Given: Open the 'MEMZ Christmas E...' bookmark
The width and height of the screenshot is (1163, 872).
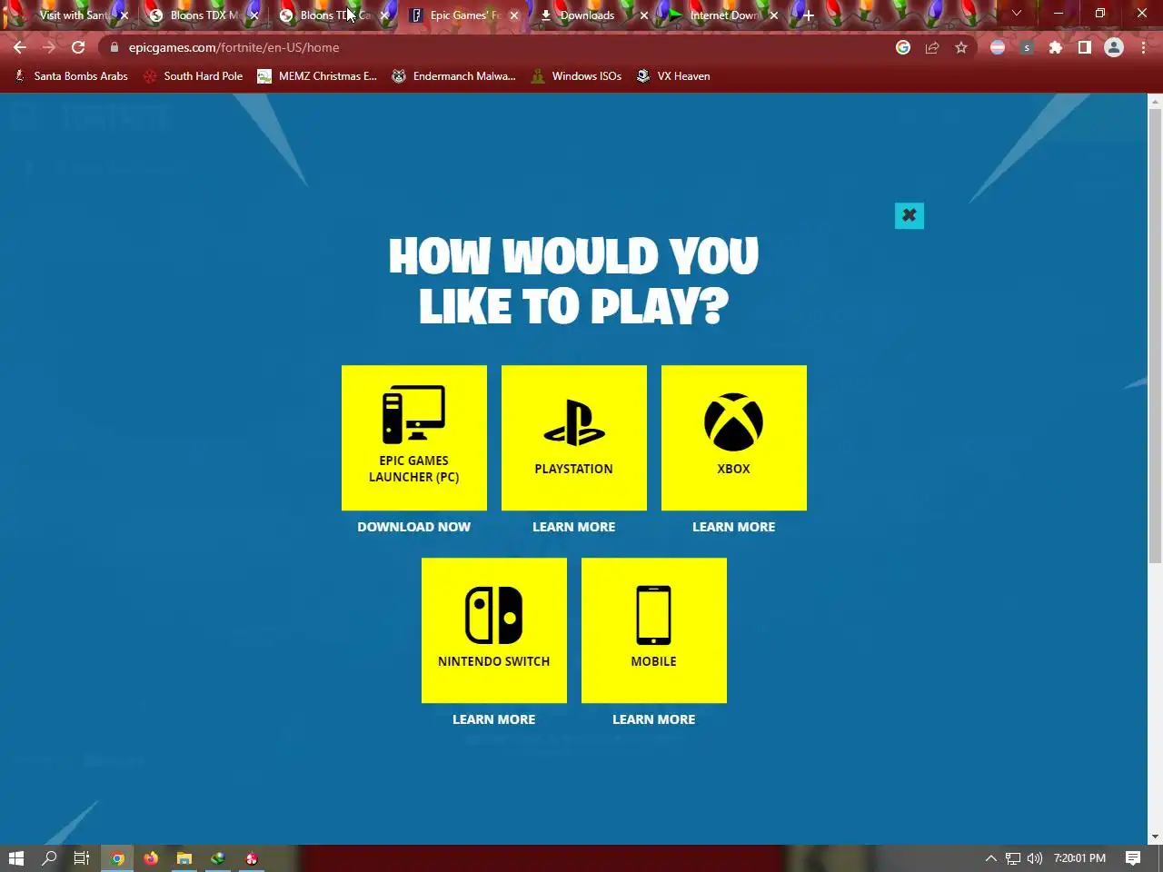Looking at the screenshot, I should click(x=317, y=76).
